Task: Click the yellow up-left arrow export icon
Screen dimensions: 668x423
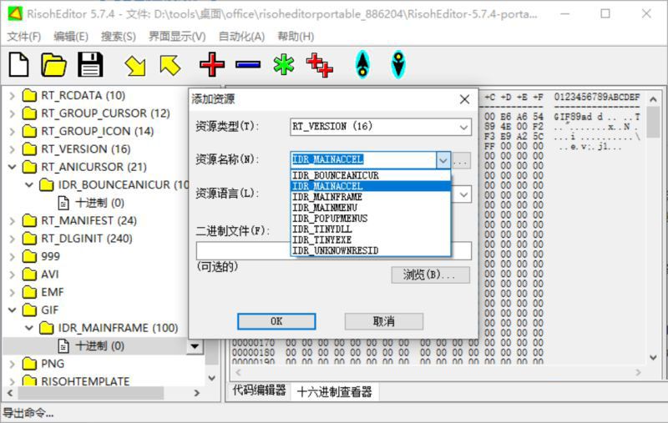Action: click(170, 66)
